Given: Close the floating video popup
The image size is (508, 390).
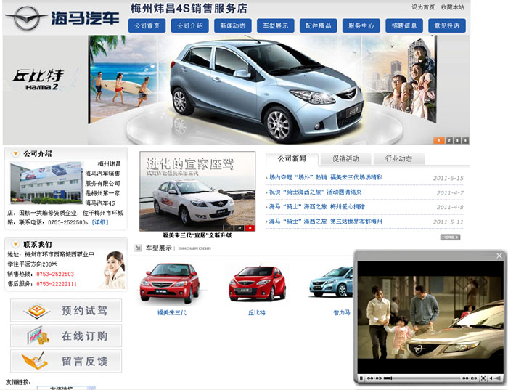Looking at the screenshot, I should tap(499, 256).
